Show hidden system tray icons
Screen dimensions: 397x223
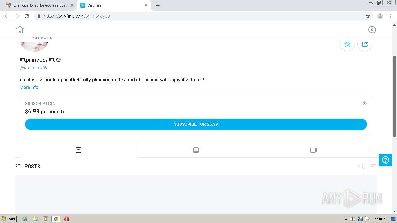(346, 219)
